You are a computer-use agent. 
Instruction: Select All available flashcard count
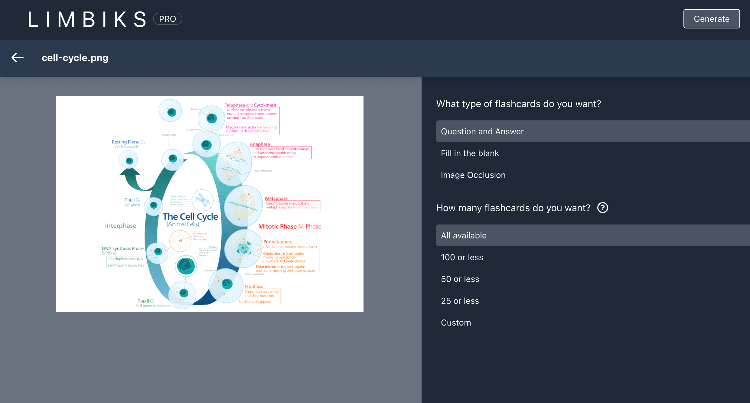point(464,235)
